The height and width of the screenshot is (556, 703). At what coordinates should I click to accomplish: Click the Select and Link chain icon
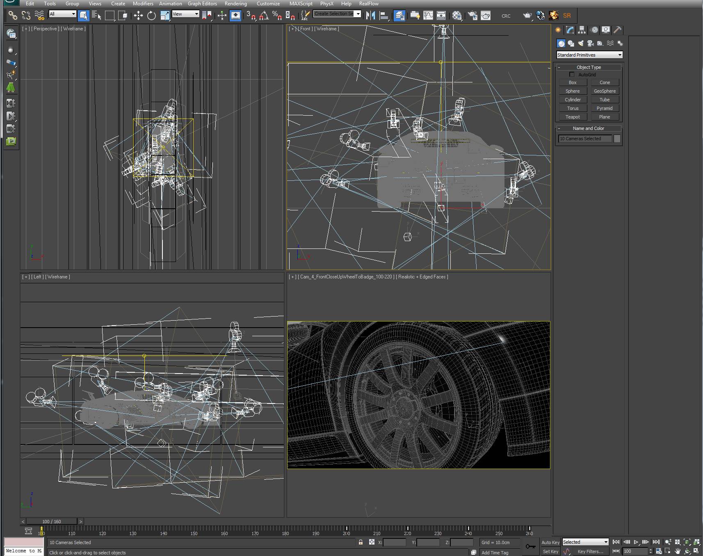tap(13, 16)
